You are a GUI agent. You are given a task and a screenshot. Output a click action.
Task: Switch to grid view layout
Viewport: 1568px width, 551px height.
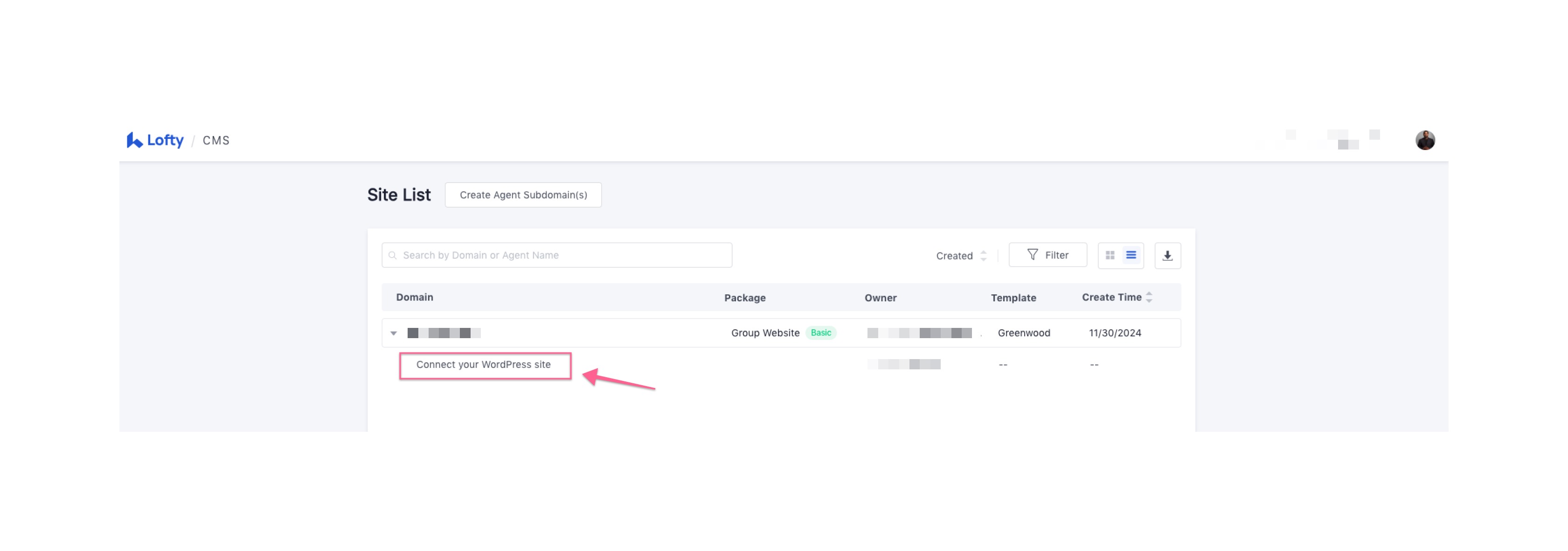pyautogui.click(x=1110, y=255)
